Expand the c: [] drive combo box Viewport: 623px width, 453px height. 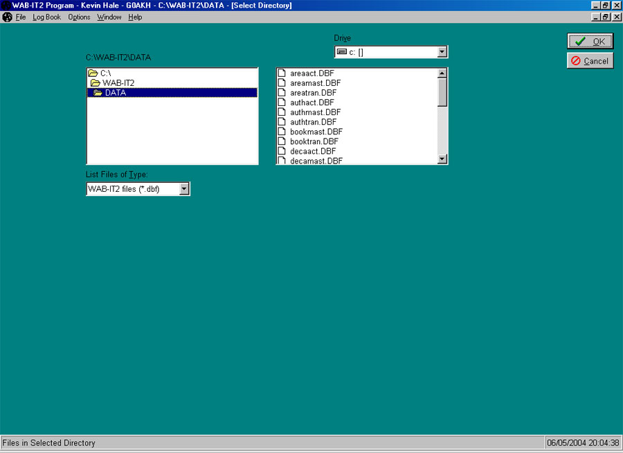(442, 51)
